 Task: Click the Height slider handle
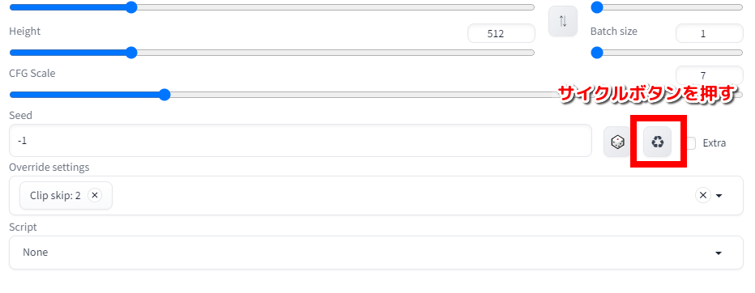(131, 53)
